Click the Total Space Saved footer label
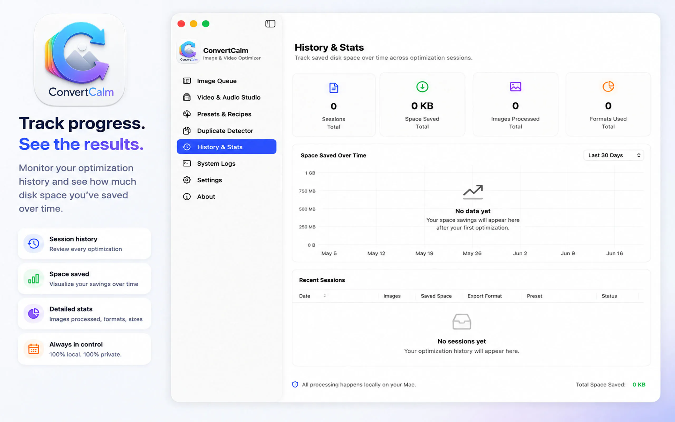675x422 pixels. click(601, 385)
